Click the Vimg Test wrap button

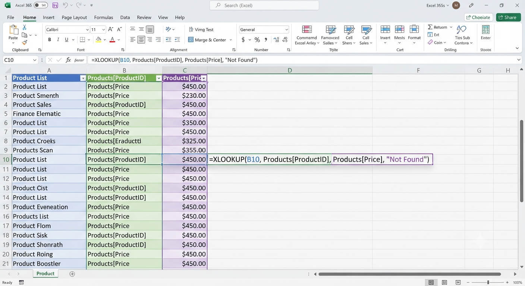click(x=201, y=29)
